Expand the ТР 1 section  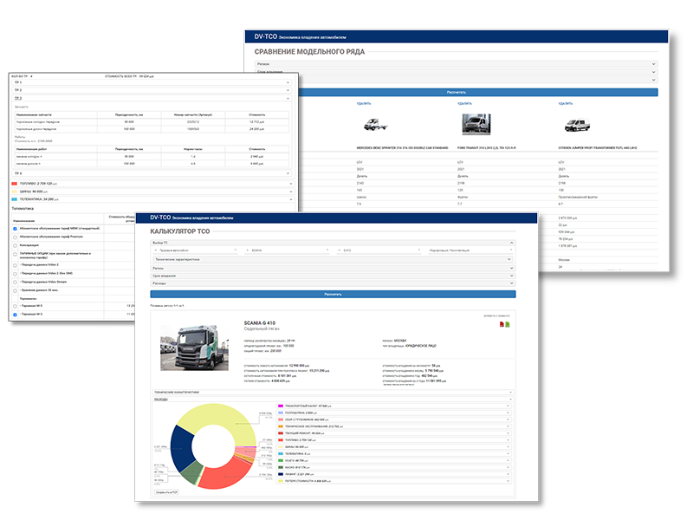(152, 82)
